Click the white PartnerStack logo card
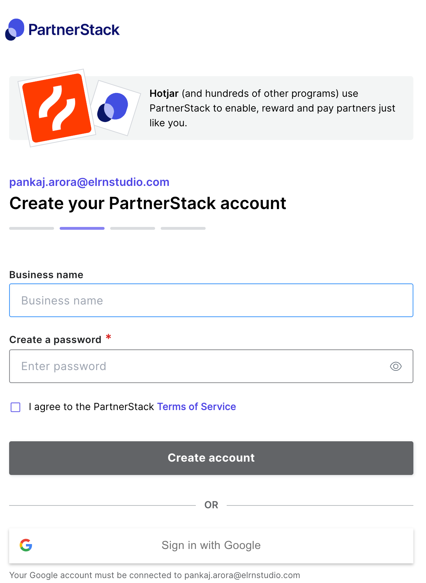Image resolution: width=426 pixels, height=583 pixels. pos(116,108)
